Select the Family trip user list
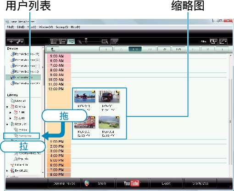This screenshot has width=234, height=191. (x=22, y=136)
